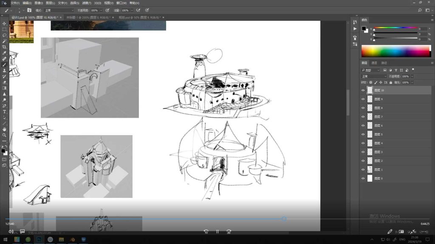The image size is (435, 244).
Task: Select the Horizontal Type tool
Action: 4,112
